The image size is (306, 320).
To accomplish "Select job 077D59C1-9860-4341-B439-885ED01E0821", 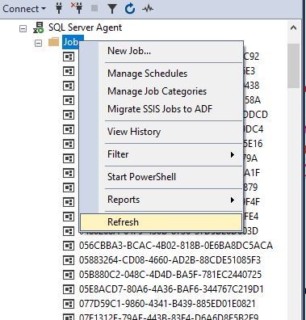I will click(x=167, y=304).
